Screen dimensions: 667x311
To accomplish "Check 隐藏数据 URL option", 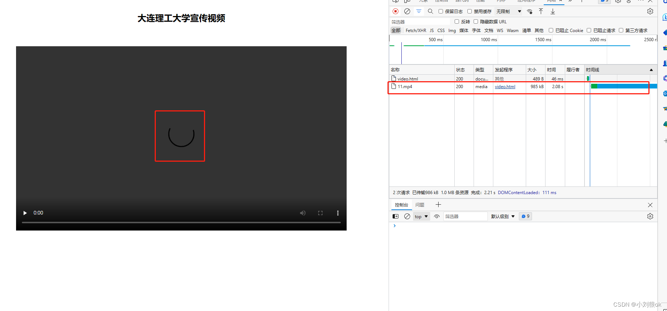I will click(476, 21).
